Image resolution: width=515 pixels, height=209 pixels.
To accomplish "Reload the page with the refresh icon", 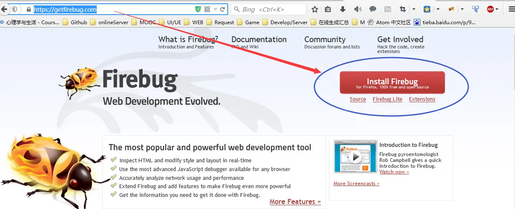I will pyautogui.click(x=223, y=9).
